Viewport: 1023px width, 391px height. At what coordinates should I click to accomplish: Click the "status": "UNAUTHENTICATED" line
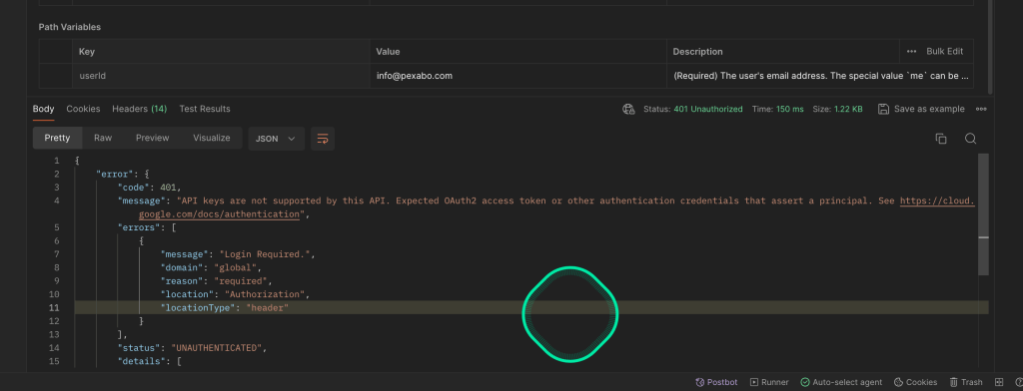click(193, 348)
